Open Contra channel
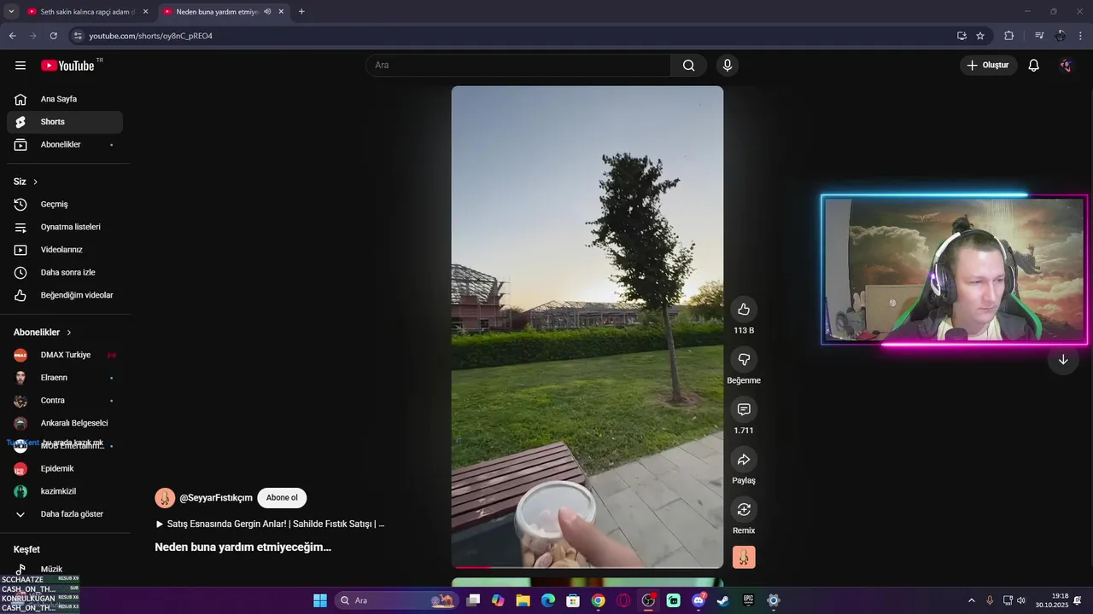The height and width of the screenshot is (614, 1093). coord(65,401)
